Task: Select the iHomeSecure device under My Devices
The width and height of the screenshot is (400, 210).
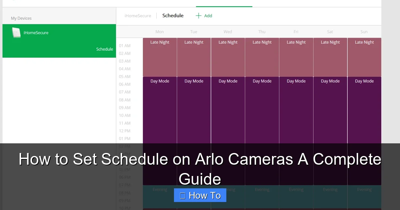Action: coord(36,33)
